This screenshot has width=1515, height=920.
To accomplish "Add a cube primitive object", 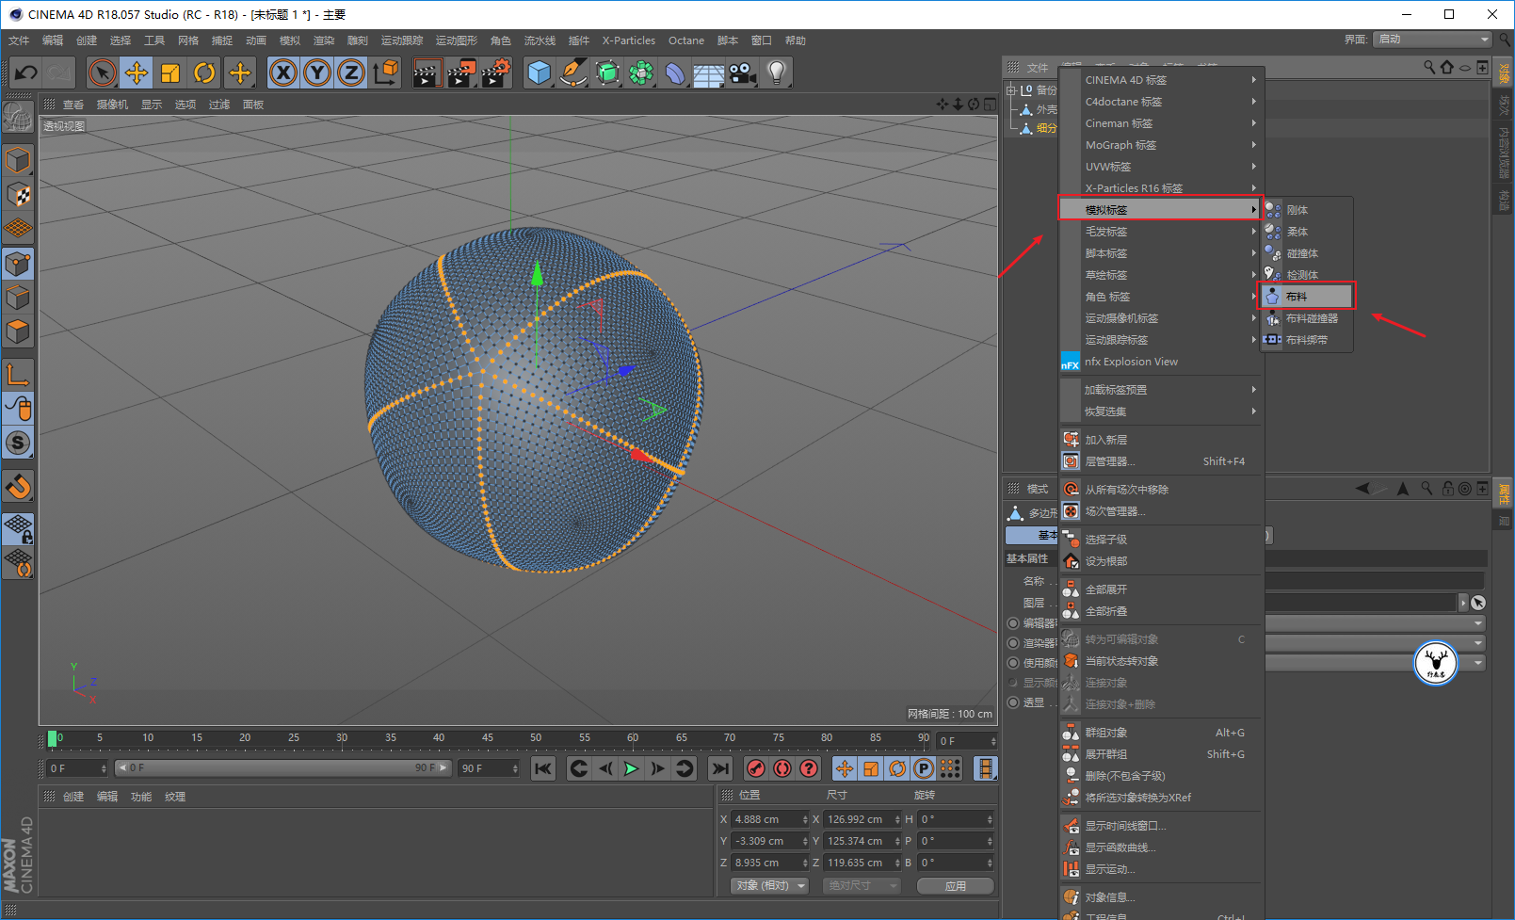I will (x=540, y=73).
